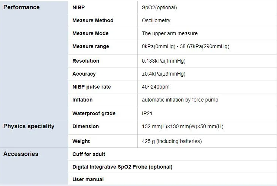The image size is (277, 186).
Task: Select the dimension value 132 mm(L)×130 mm(W)×50 mm(H)
Action: point(183,126)
